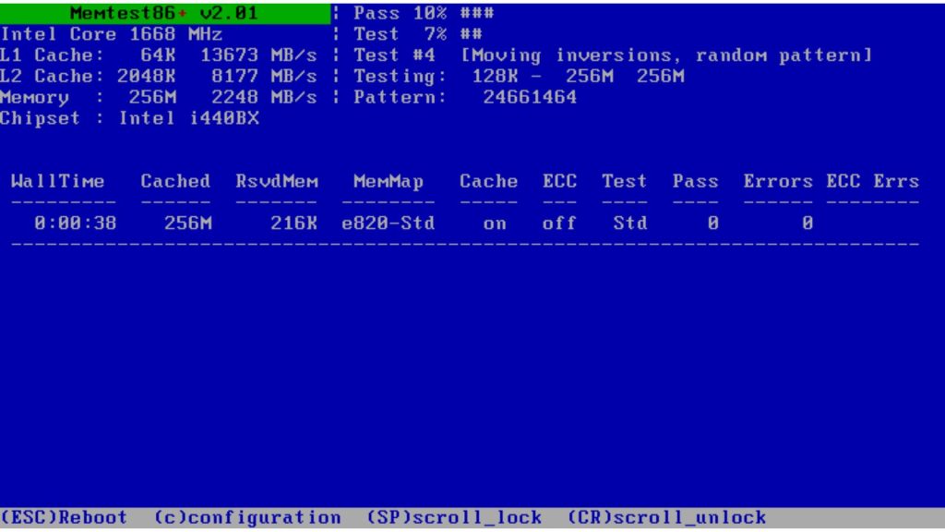Image resolution: width=945 pixels, height=532 pixels.
Task: Click the Testing range 128K - 256M
Action: click(543, 76)
